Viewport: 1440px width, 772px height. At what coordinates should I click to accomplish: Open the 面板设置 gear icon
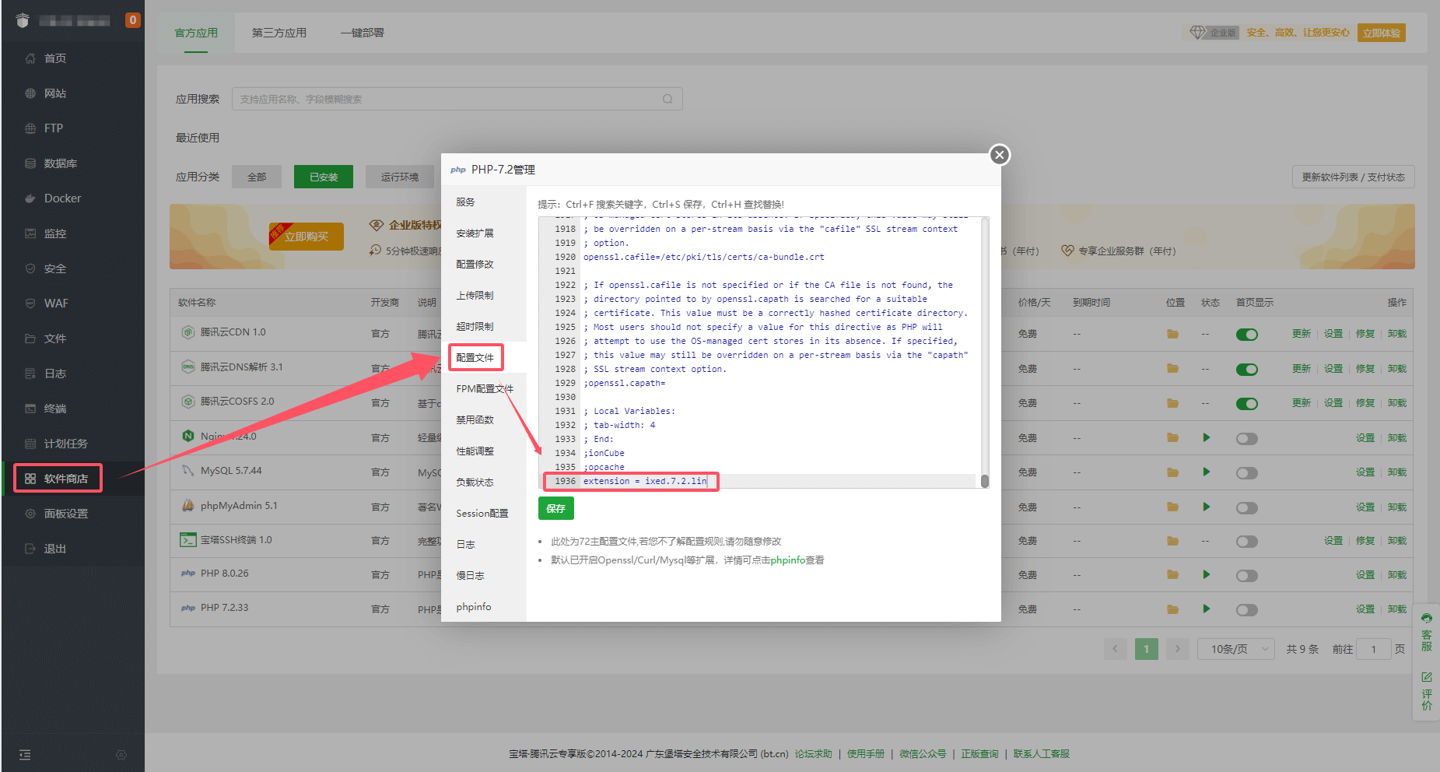30,514
